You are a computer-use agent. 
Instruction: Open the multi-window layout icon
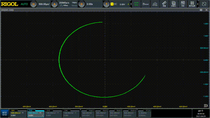click(x=174, y=4)
